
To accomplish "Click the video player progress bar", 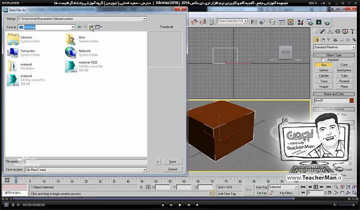I will point(180,199).
